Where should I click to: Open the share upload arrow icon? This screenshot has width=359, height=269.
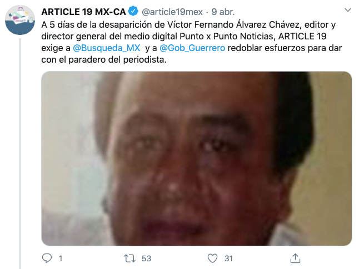295,258
